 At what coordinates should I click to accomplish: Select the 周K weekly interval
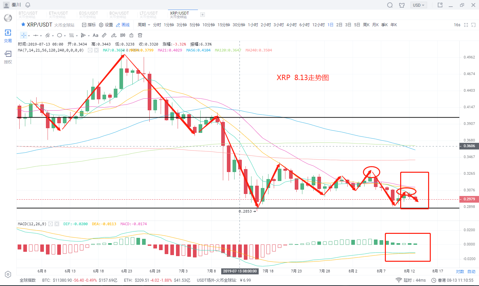coord(366,25)
